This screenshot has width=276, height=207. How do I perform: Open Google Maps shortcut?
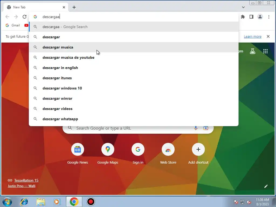[108, 154]
